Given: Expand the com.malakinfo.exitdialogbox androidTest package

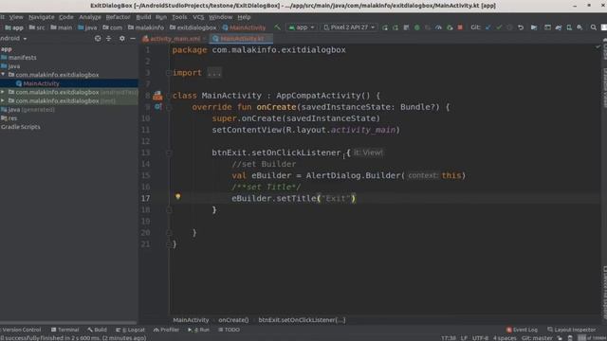Looking at the screenshot, I should click(3, 92).
